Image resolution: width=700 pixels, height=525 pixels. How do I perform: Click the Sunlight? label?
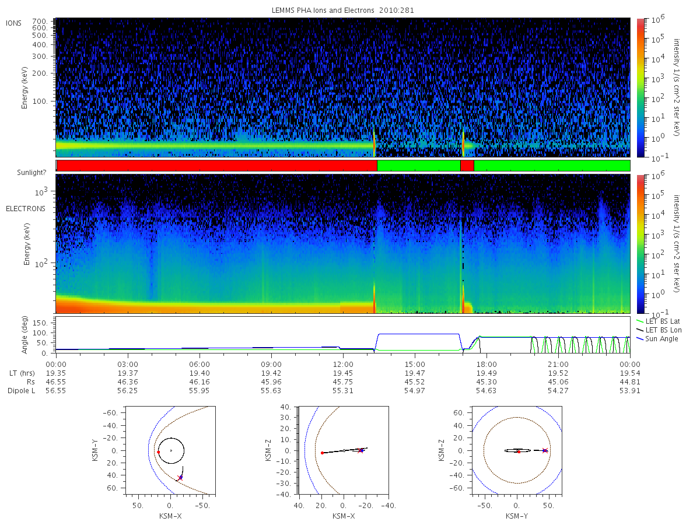23,173
